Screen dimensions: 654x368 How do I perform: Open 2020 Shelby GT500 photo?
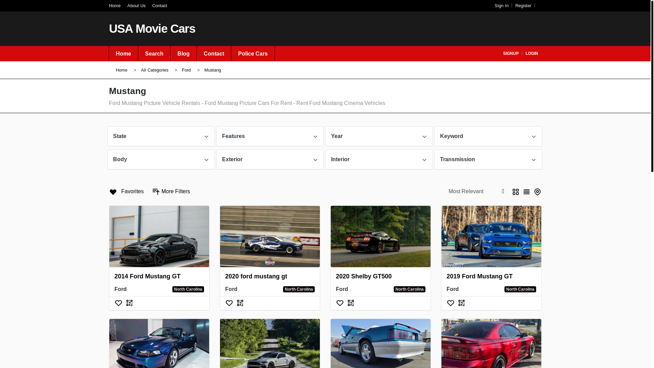[380, 236]
